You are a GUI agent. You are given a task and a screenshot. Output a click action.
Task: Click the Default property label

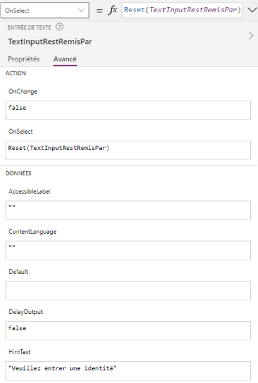tap(18, 272)
